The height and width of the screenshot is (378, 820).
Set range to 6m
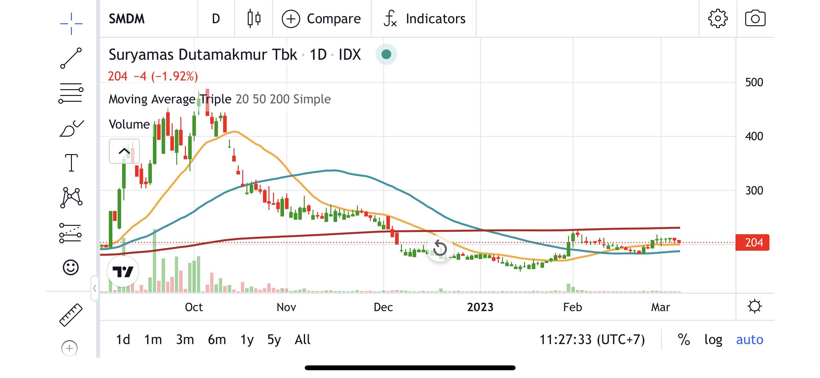pos(217,340)
